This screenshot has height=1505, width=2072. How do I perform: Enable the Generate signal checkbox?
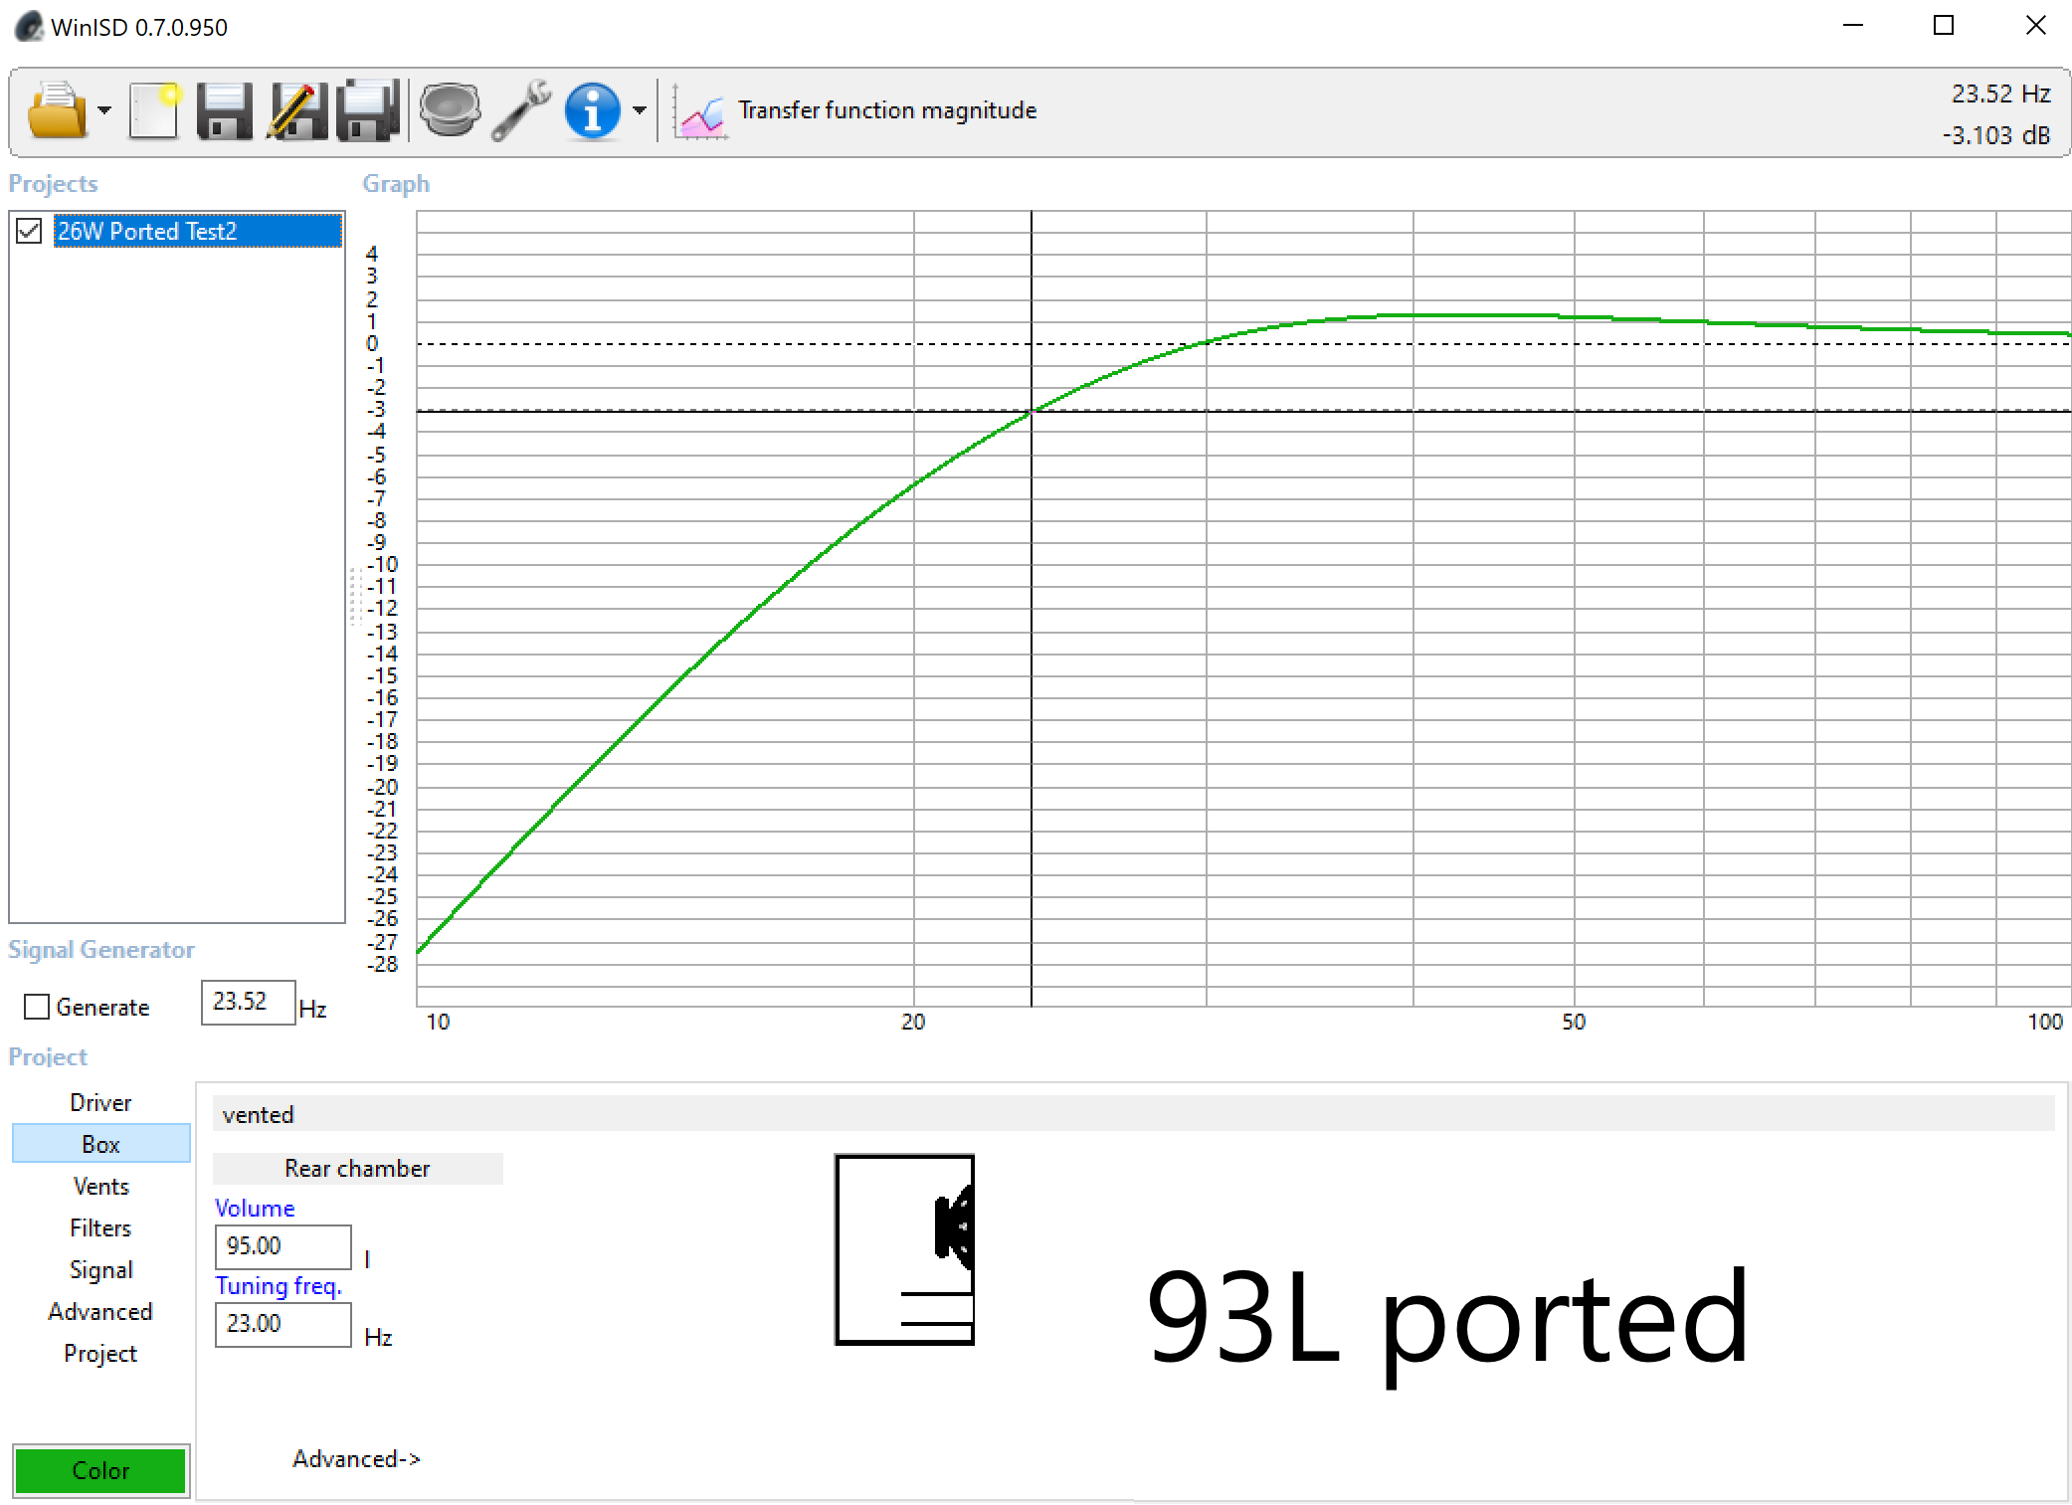pos(37,1007)
